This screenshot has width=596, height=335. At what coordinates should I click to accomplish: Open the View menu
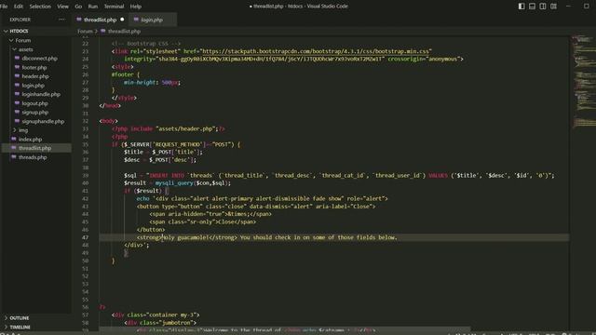(62, 7)
